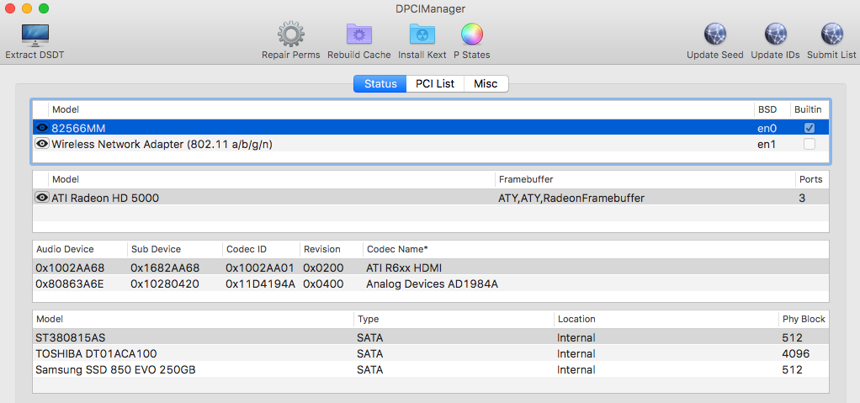Click the revision 0x0200 cell

coord(323,268)
